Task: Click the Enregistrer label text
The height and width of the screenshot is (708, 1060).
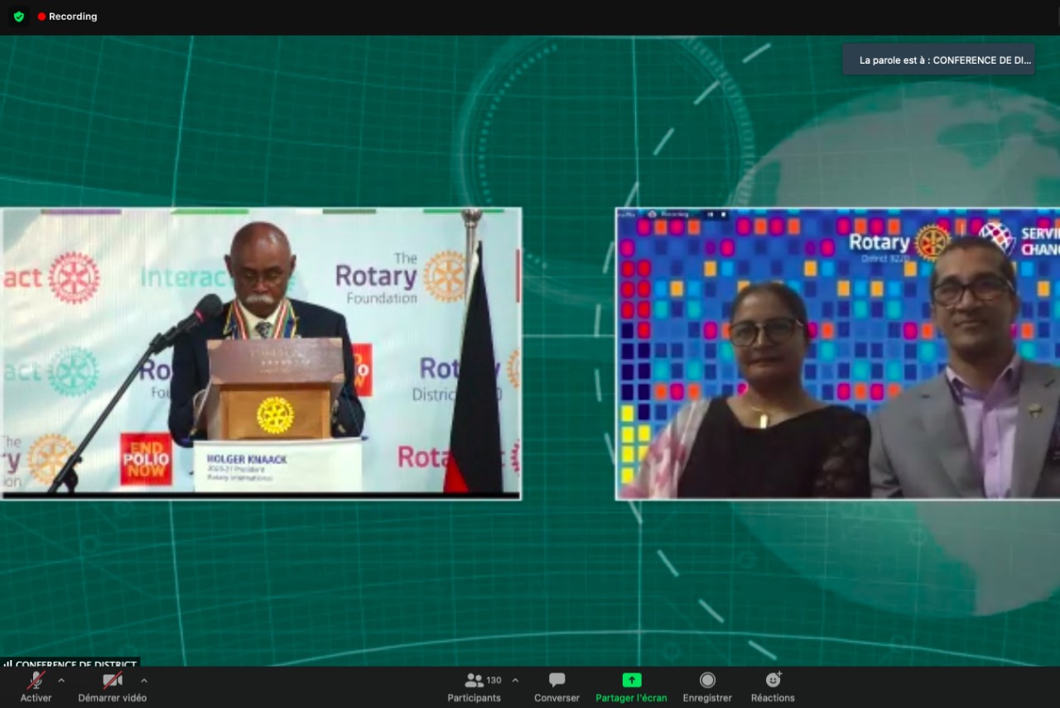Action: click(x=707, y=698)
